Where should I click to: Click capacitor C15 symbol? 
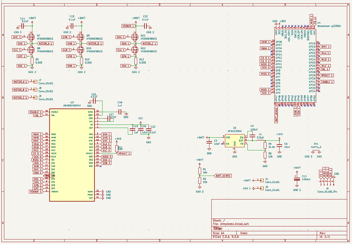pyautogui.click(x=72, y=26)
